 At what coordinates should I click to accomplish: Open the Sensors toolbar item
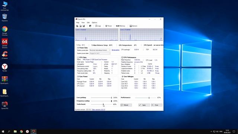[x=133, y=26]
